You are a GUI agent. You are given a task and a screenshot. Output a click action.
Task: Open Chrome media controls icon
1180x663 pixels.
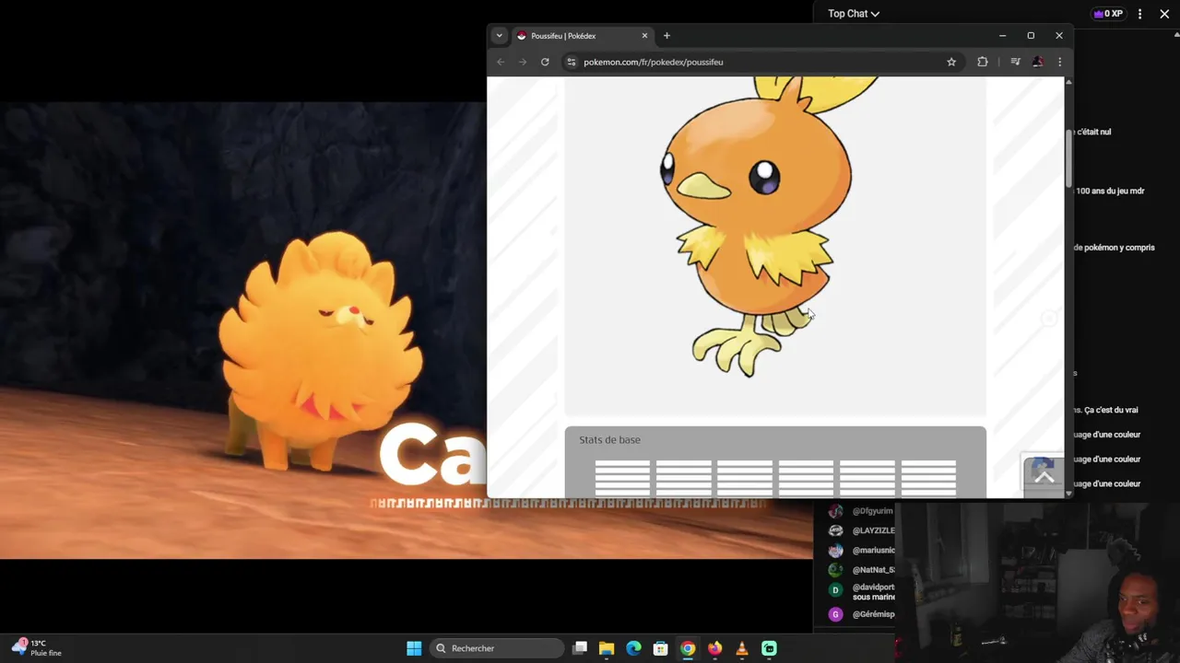[1015, 62]
